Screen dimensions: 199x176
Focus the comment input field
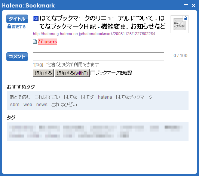point(98,56)
